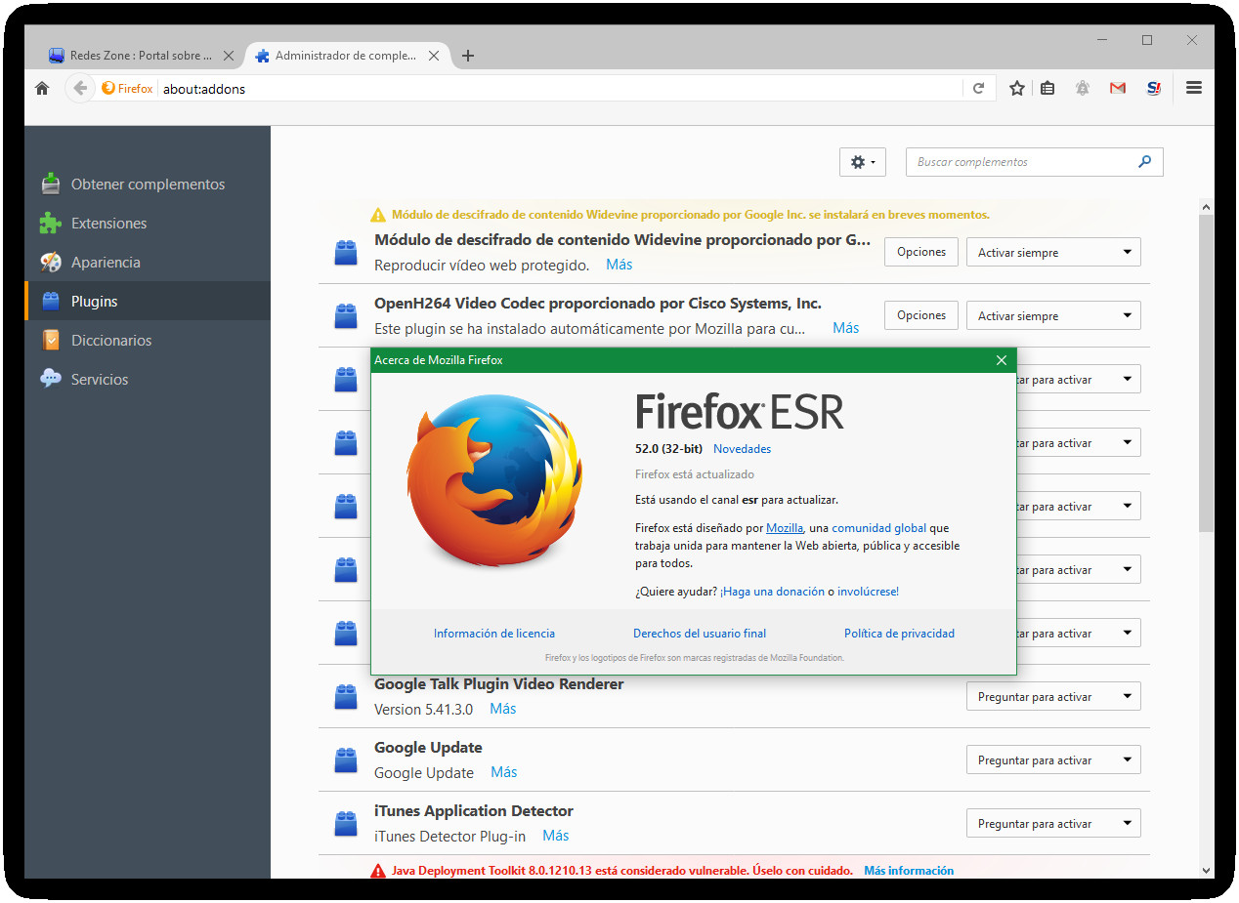1239x903 pixels.
Task: Open the Apariencia section
Action: pyautogui.click(x=148, y=262)
